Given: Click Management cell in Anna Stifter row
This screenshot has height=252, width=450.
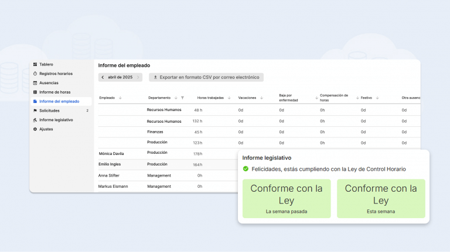Looking at the screenshot, I should click(159, 175).
